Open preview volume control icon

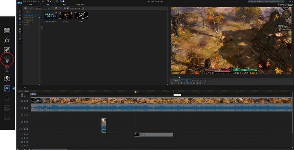pyautogui.click(x=197, y=83)
